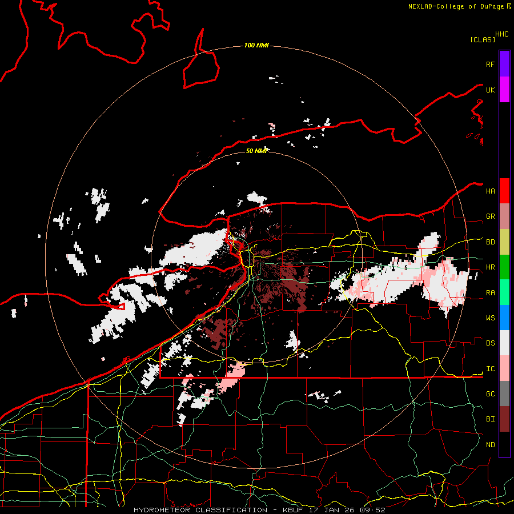Image resolution: width=514 pixels, height=514 pixels.
Task: Click the 17 JAN 26 date text
Action: click(x=332, y=510)
